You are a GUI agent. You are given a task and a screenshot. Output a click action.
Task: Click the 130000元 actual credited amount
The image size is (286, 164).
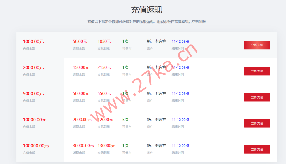tap(106, 146)
